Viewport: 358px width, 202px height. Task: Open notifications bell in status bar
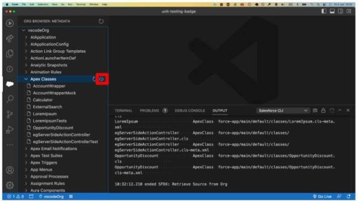[349, 197]
